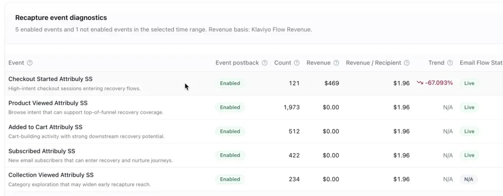Screen dimensions: 503x196
Task: Click the Revenue column info icon
Action: [x=336, y=63]
